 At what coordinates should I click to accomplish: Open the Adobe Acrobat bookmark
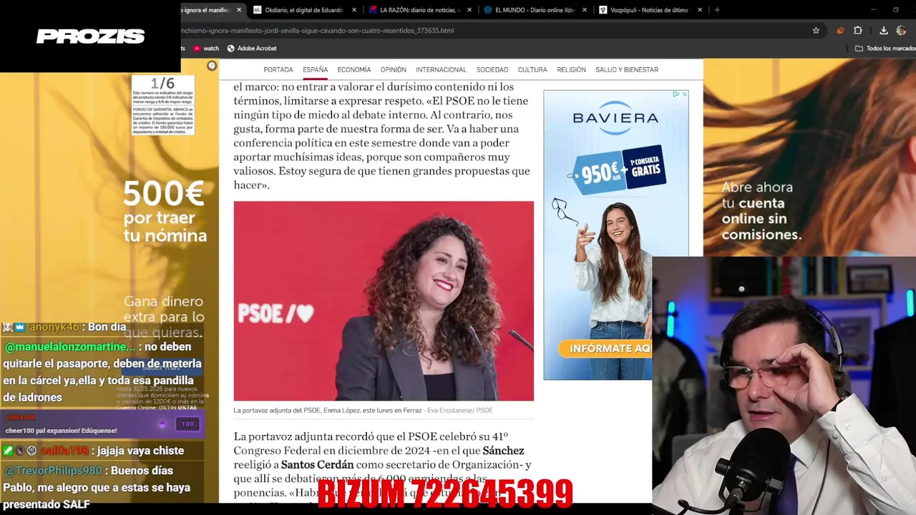point(252,48)
